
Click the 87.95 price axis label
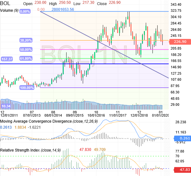coord(175,86)
